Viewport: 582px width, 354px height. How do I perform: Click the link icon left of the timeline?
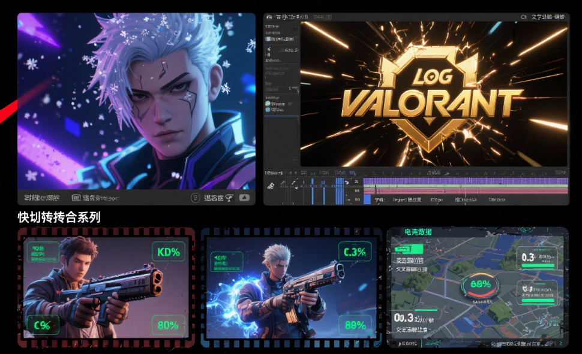coord(271,186)
